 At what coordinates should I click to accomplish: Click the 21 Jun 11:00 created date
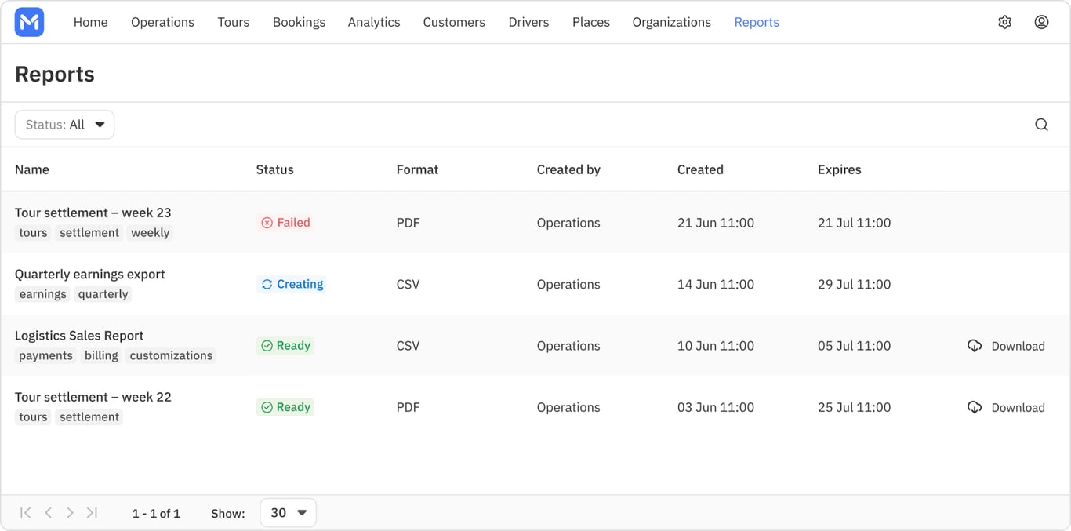(x=716, y=223)
